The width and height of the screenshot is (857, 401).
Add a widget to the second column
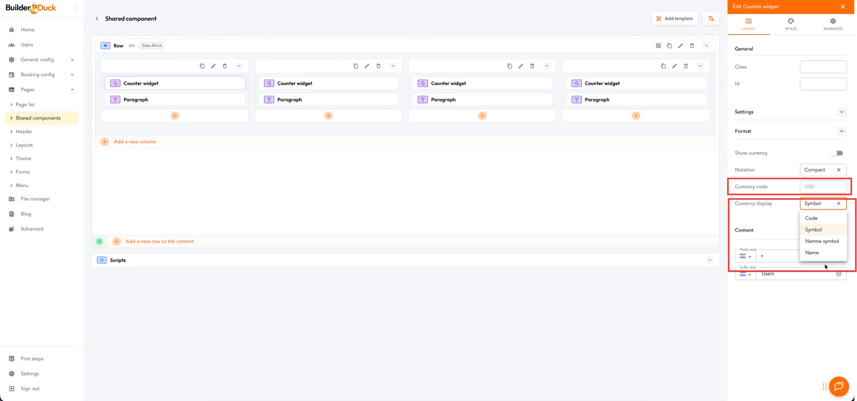(x=328, y=115)
